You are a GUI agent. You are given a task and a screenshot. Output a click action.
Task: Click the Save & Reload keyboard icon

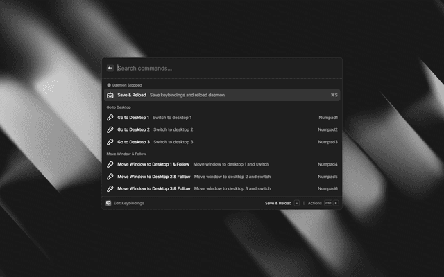[110, 95]
